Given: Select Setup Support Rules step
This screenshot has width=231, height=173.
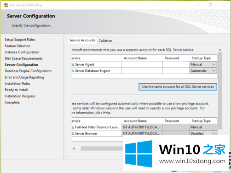Looking at the screenshot, I should click(20, 40).
